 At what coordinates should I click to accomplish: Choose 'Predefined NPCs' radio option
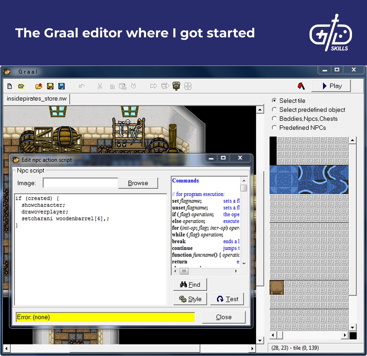[x=274, y=127]
